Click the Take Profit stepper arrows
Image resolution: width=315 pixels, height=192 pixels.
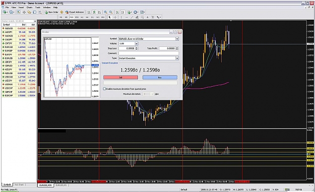pos(177,48)
